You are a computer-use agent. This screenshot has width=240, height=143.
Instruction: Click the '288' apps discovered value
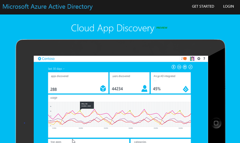[x=53, y=89]
